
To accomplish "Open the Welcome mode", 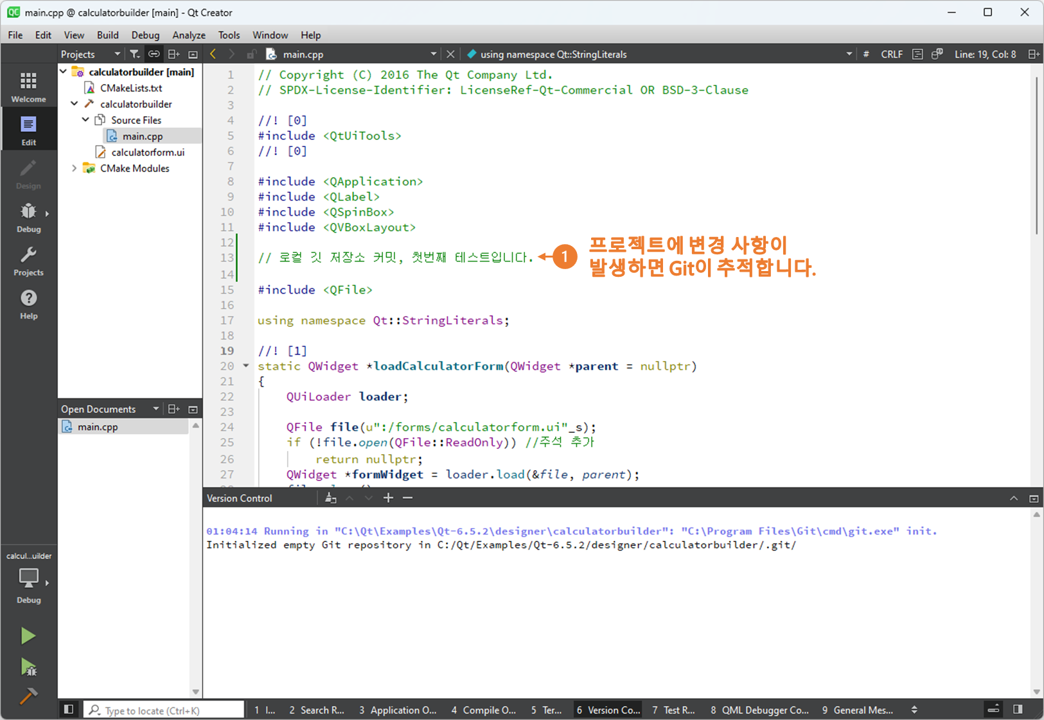I will click(x=28, y=86).
